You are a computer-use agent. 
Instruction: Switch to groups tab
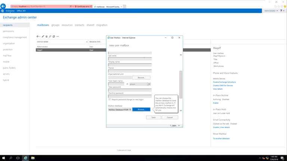pos(55,25)
